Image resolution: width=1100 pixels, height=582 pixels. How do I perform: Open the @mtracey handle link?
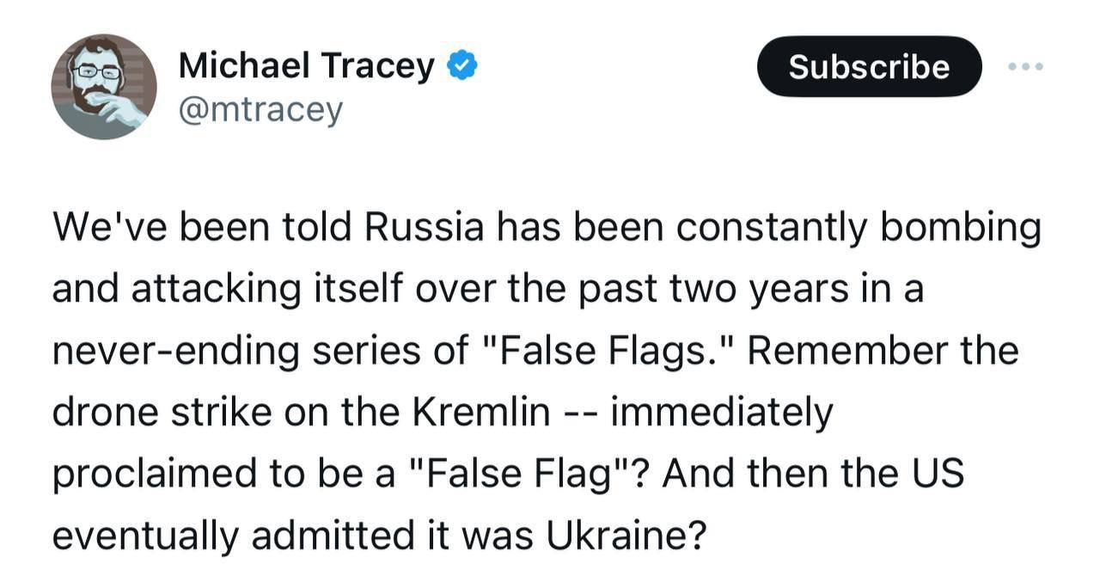click(x=260, y=110)
